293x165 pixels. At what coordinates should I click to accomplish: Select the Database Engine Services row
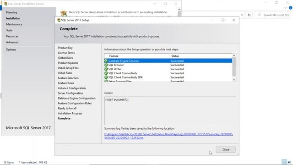coord(168,61)
